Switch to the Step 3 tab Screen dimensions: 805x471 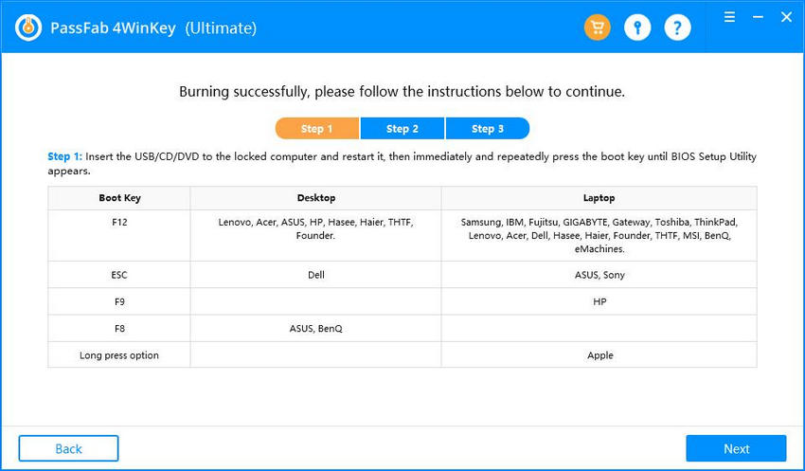[x=487, y=129]
